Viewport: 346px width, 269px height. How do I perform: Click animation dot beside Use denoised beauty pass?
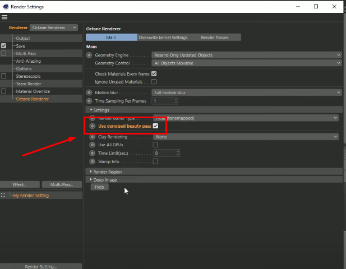click(x=92, y=126)
